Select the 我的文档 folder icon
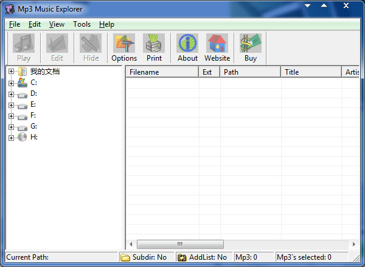The width and height of the screenshot is (365, 267). point(23,72)
